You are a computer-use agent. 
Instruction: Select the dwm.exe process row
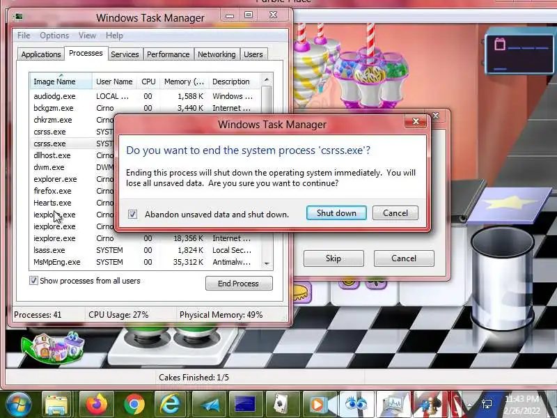[72, 167]
